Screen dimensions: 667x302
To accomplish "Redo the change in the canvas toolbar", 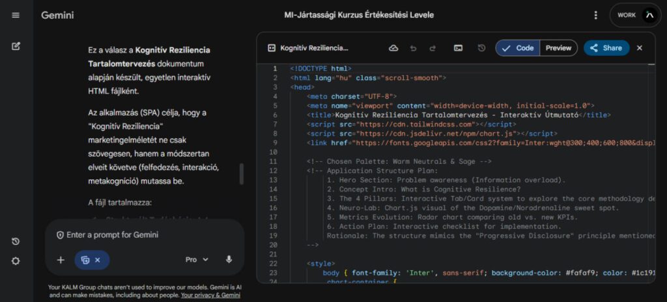I will point(433,48).
